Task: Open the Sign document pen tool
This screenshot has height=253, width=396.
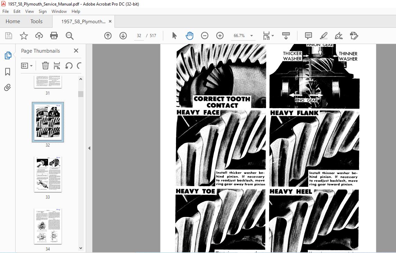Action: (x=339, y=36)
